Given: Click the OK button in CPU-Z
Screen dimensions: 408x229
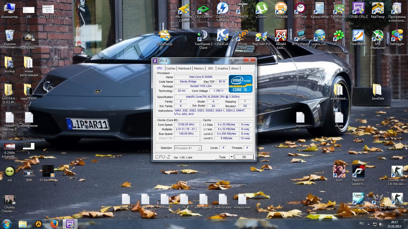Looking at the screenshot, I should [x=244, y=157].
